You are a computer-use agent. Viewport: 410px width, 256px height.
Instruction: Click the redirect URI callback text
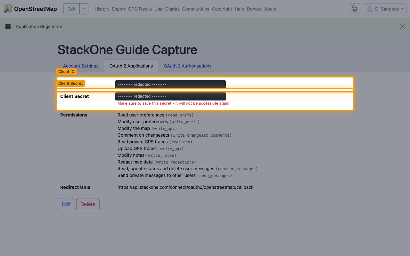coord(185,187)
